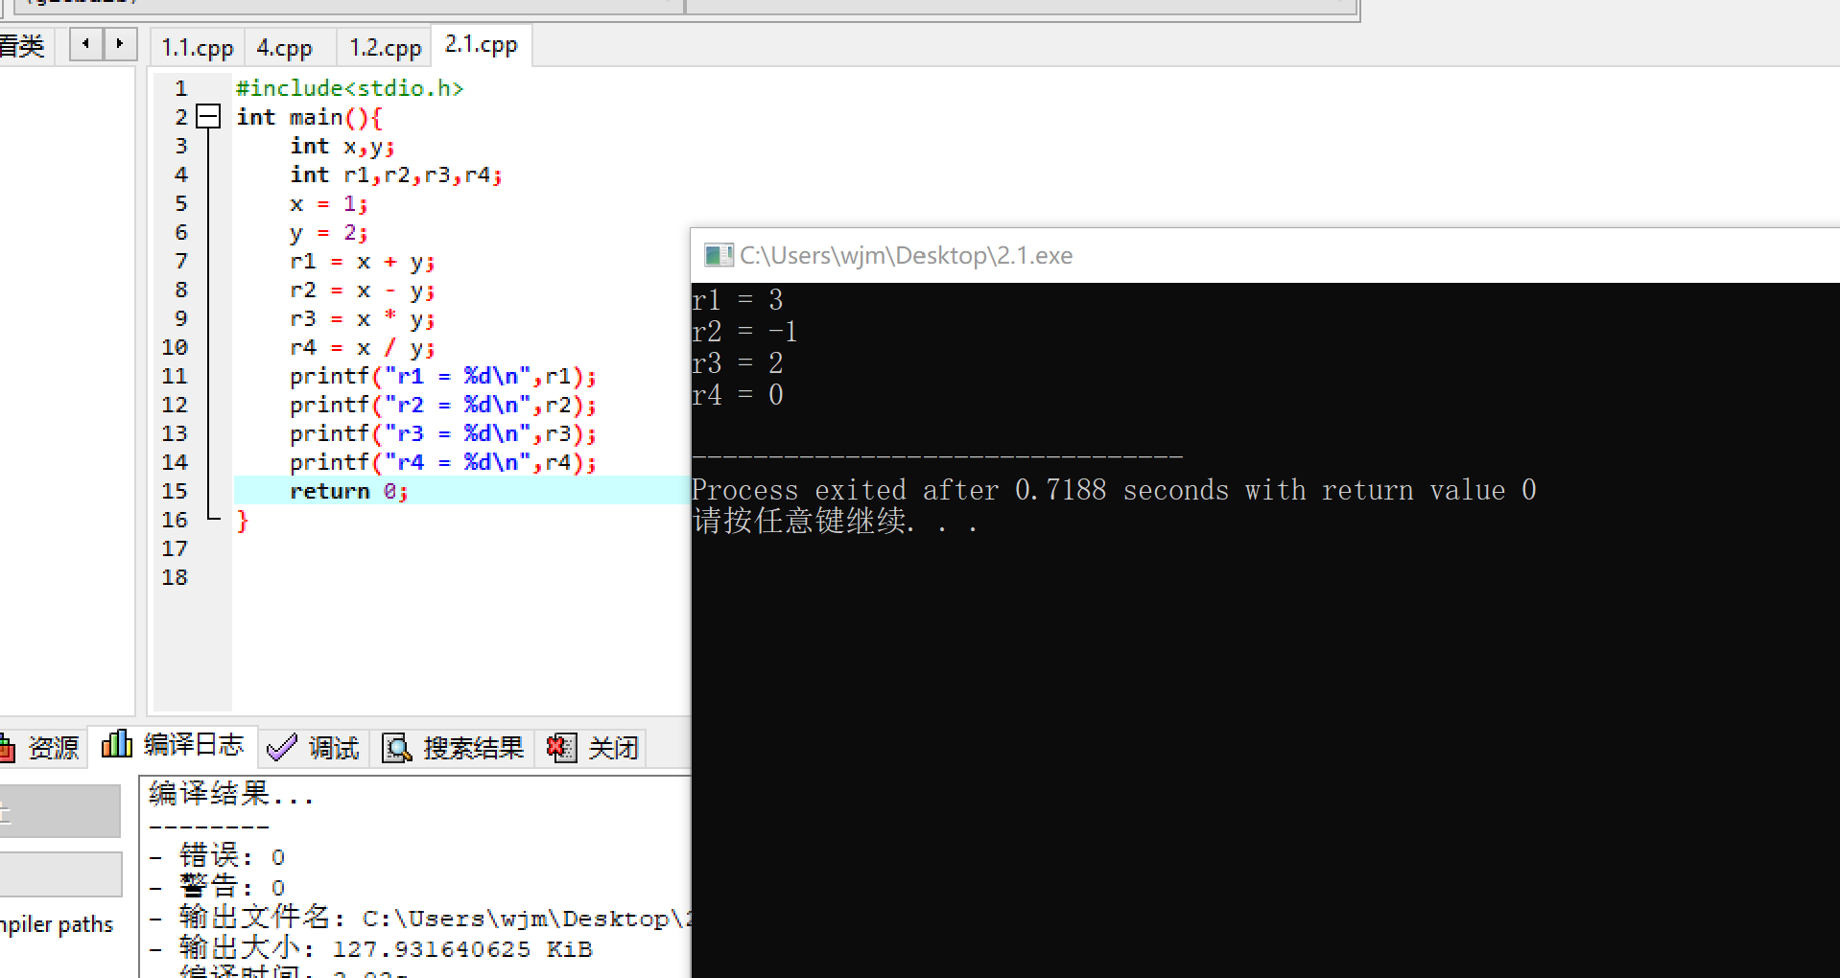Click the printf line printing r1
This screenshot has width=1840, height=978.
443,376
